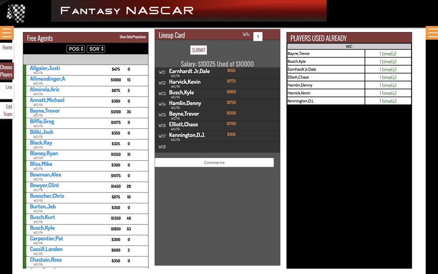Open the POS filter dropdown
The image size is (438, 274).
[75, 49]
